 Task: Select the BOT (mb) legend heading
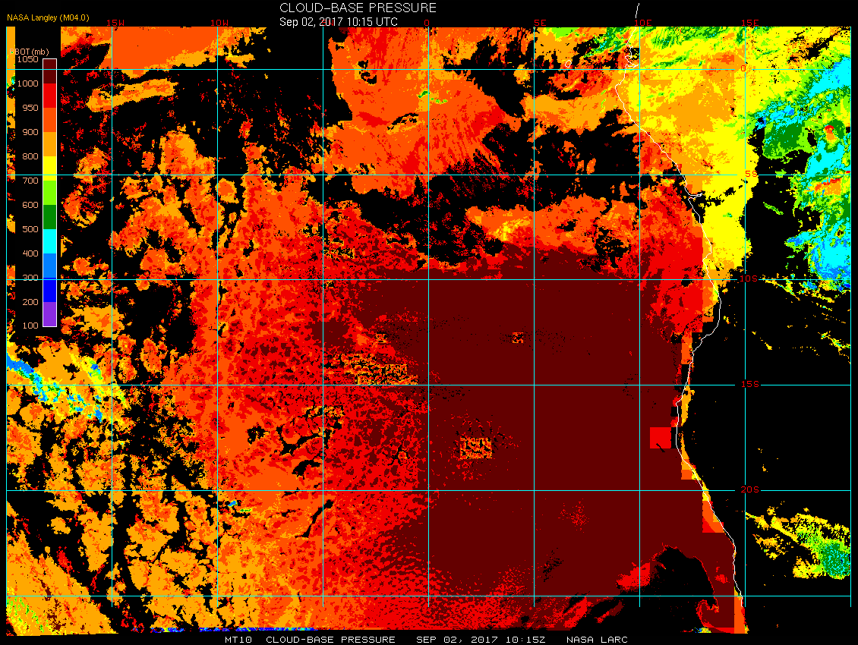[30, 52]
